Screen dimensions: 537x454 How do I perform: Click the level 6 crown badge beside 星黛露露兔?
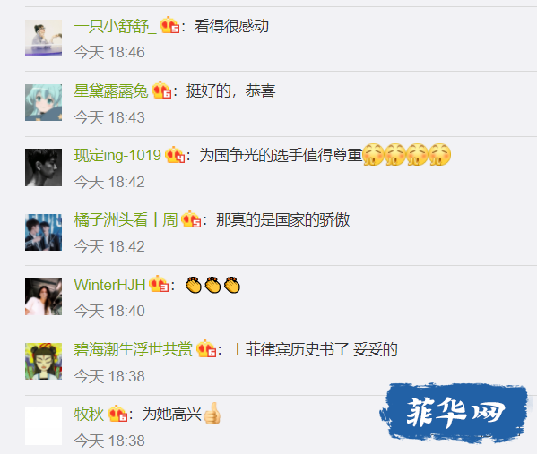[161, 90]
